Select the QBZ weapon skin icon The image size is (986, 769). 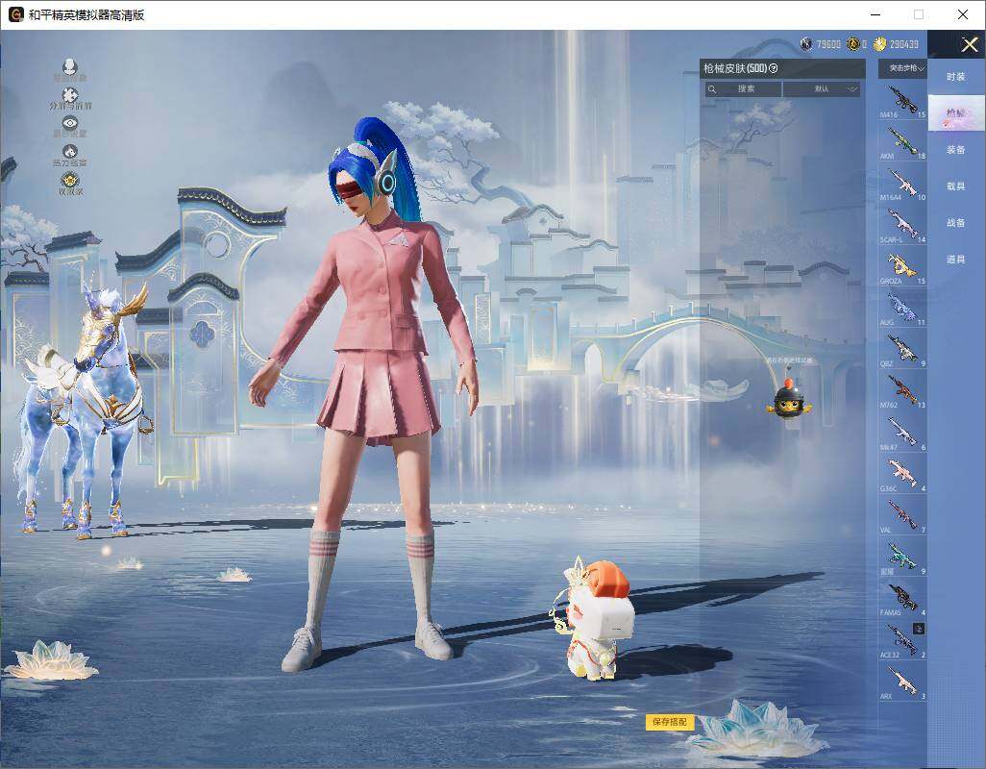point(902,350)
